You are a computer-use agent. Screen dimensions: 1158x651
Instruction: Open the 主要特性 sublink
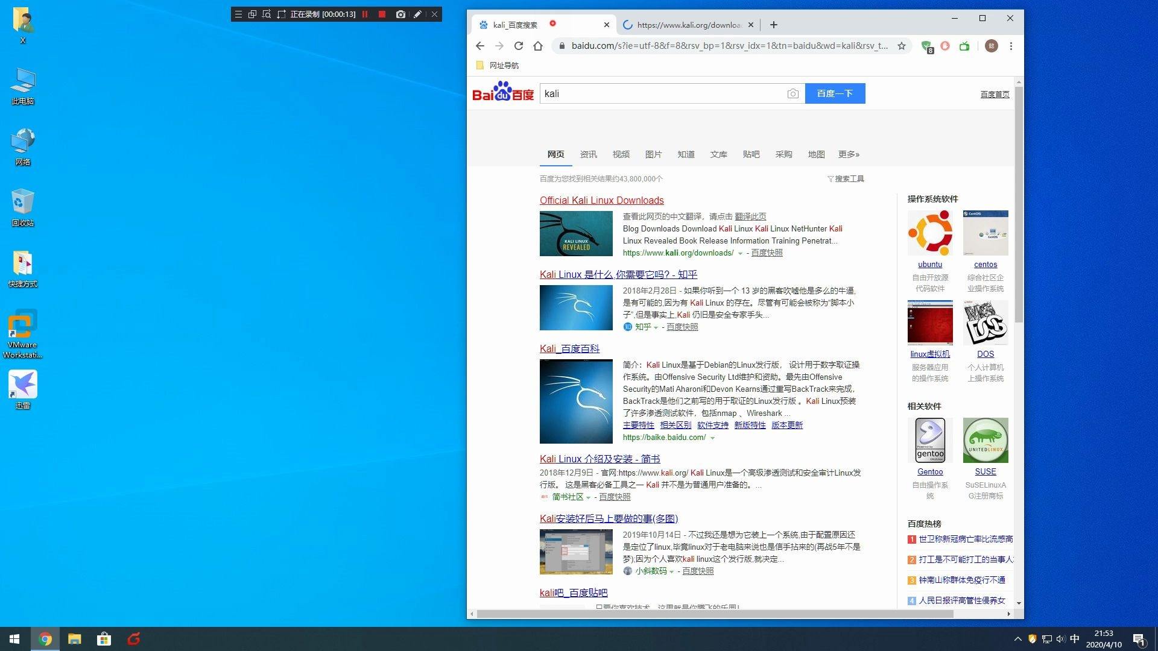(x=638, y=425)
